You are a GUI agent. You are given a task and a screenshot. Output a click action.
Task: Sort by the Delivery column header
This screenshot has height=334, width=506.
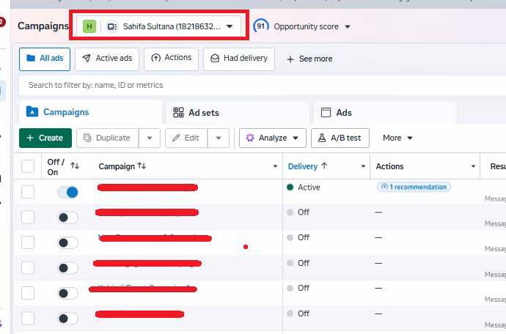point(307,166)
